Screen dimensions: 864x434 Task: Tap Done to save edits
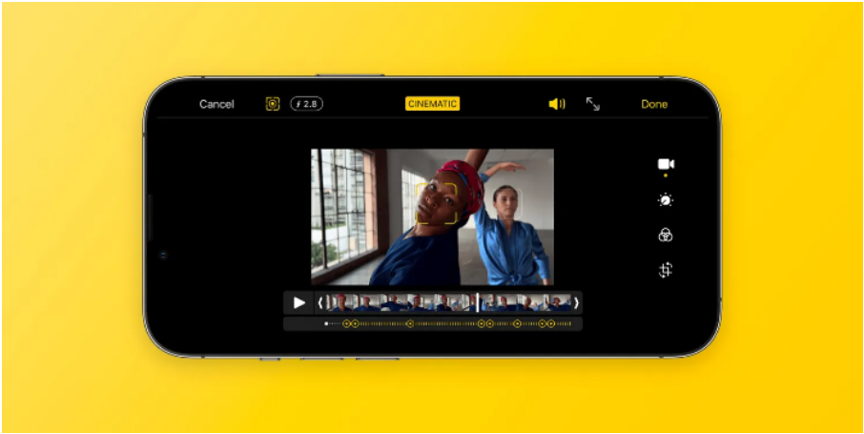pos(654,104)
